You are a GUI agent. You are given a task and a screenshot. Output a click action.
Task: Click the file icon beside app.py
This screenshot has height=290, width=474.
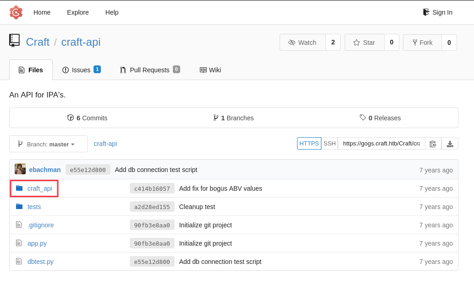(19, 243)
